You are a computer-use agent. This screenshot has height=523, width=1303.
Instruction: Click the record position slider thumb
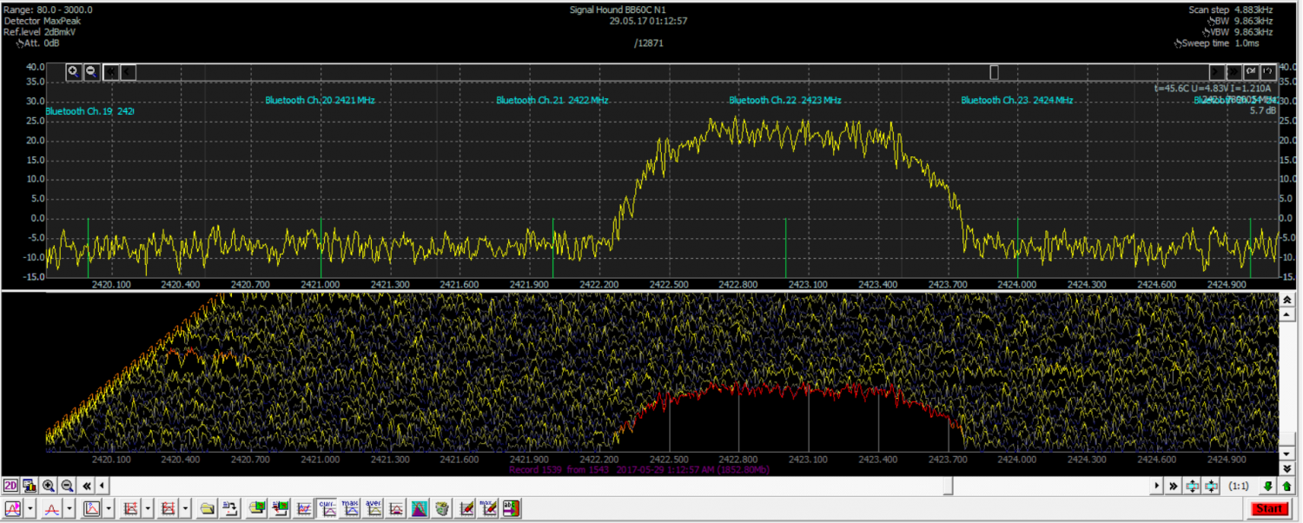tap(947, 487)
